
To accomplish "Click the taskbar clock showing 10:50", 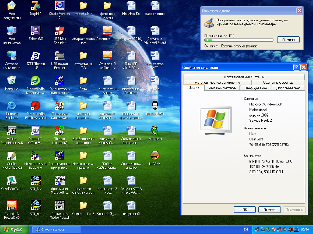I will click(305, 230).
